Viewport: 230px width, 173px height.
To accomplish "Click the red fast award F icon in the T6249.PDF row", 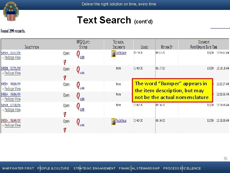I will click(65, 130).
